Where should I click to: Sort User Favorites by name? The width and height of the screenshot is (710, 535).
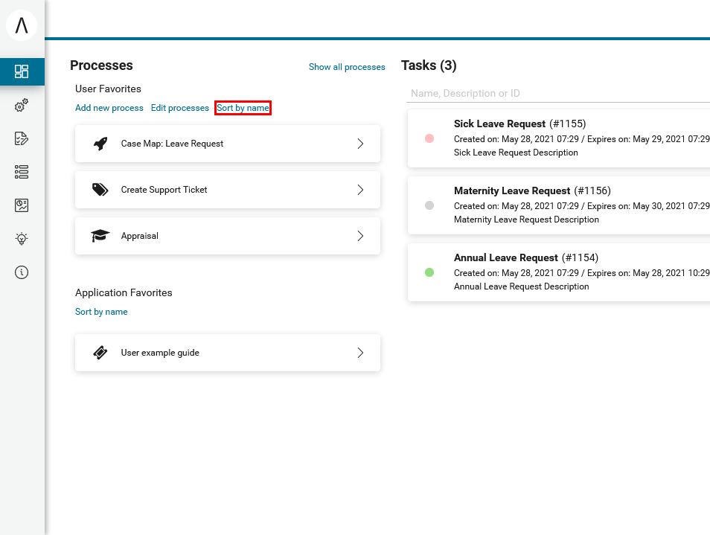click(243, 108)
